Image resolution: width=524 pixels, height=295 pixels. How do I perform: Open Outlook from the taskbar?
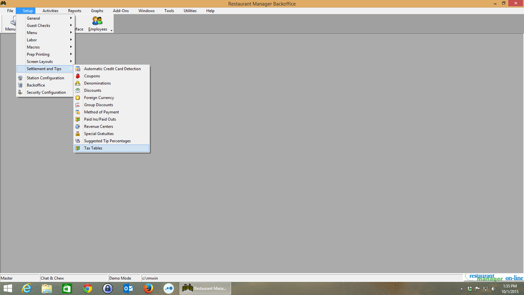[128, 288]
